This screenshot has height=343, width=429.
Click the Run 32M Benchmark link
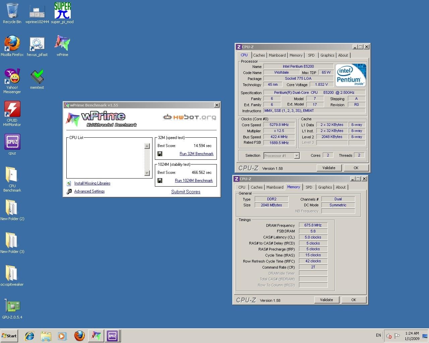(x=196, y=154)
